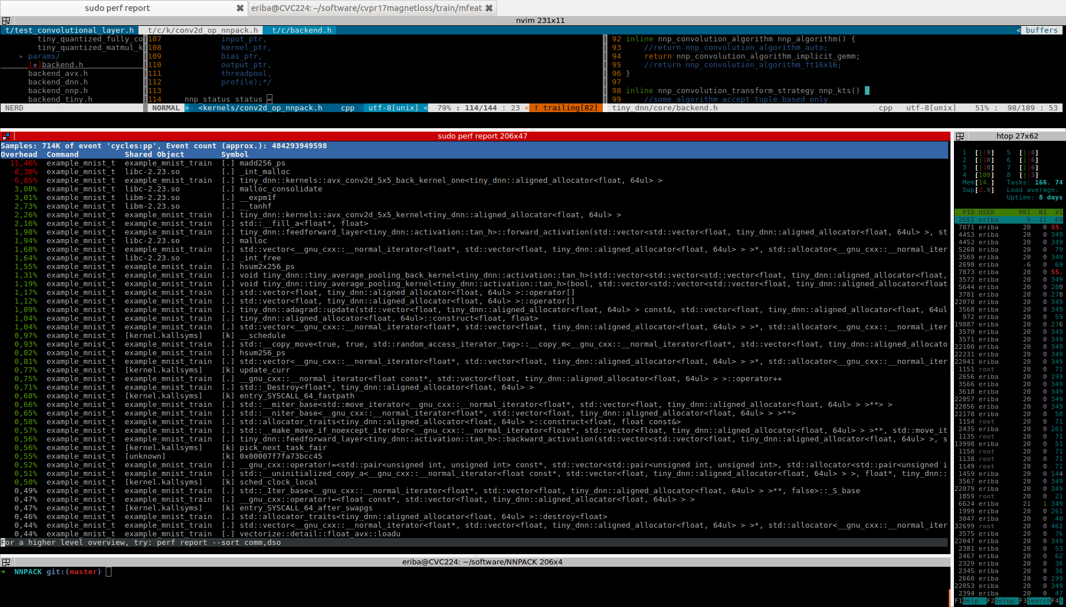
Task: Open backend_nnp.h in the NERDTree file list
Action: (x=58, y=91)
